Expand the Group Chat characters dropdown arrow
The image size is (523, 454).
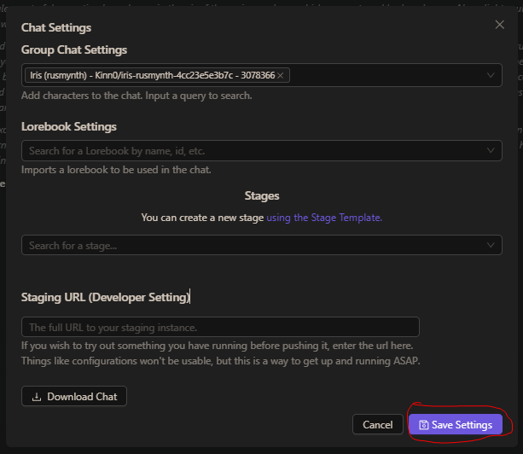tap(491, 75)
